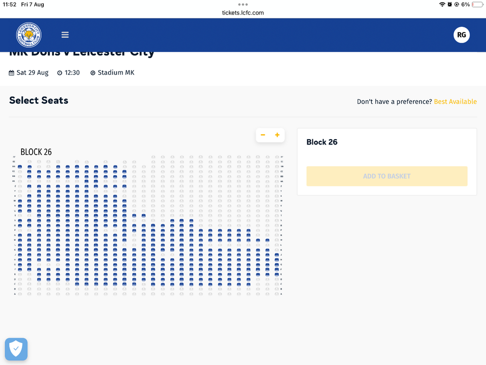
Task: Click the Block 26 basket panel heading
Action: click(322, 142)
